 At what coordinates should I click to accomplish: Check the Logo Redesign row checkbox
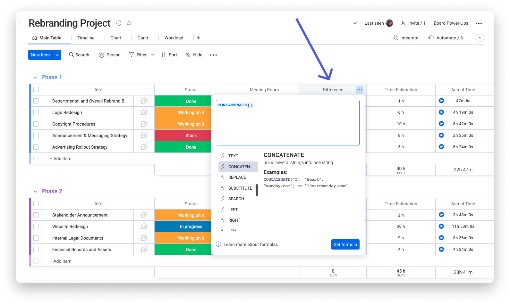(36, 112)
